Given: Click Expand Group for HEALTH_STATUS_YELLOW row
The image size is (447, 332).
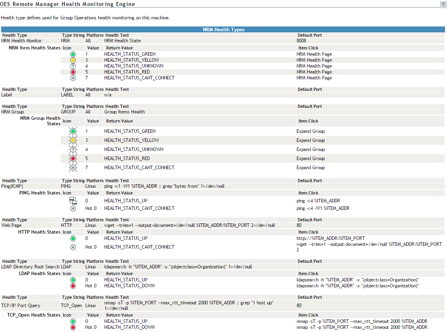Looking at the screenshot, I should point(310,140).
